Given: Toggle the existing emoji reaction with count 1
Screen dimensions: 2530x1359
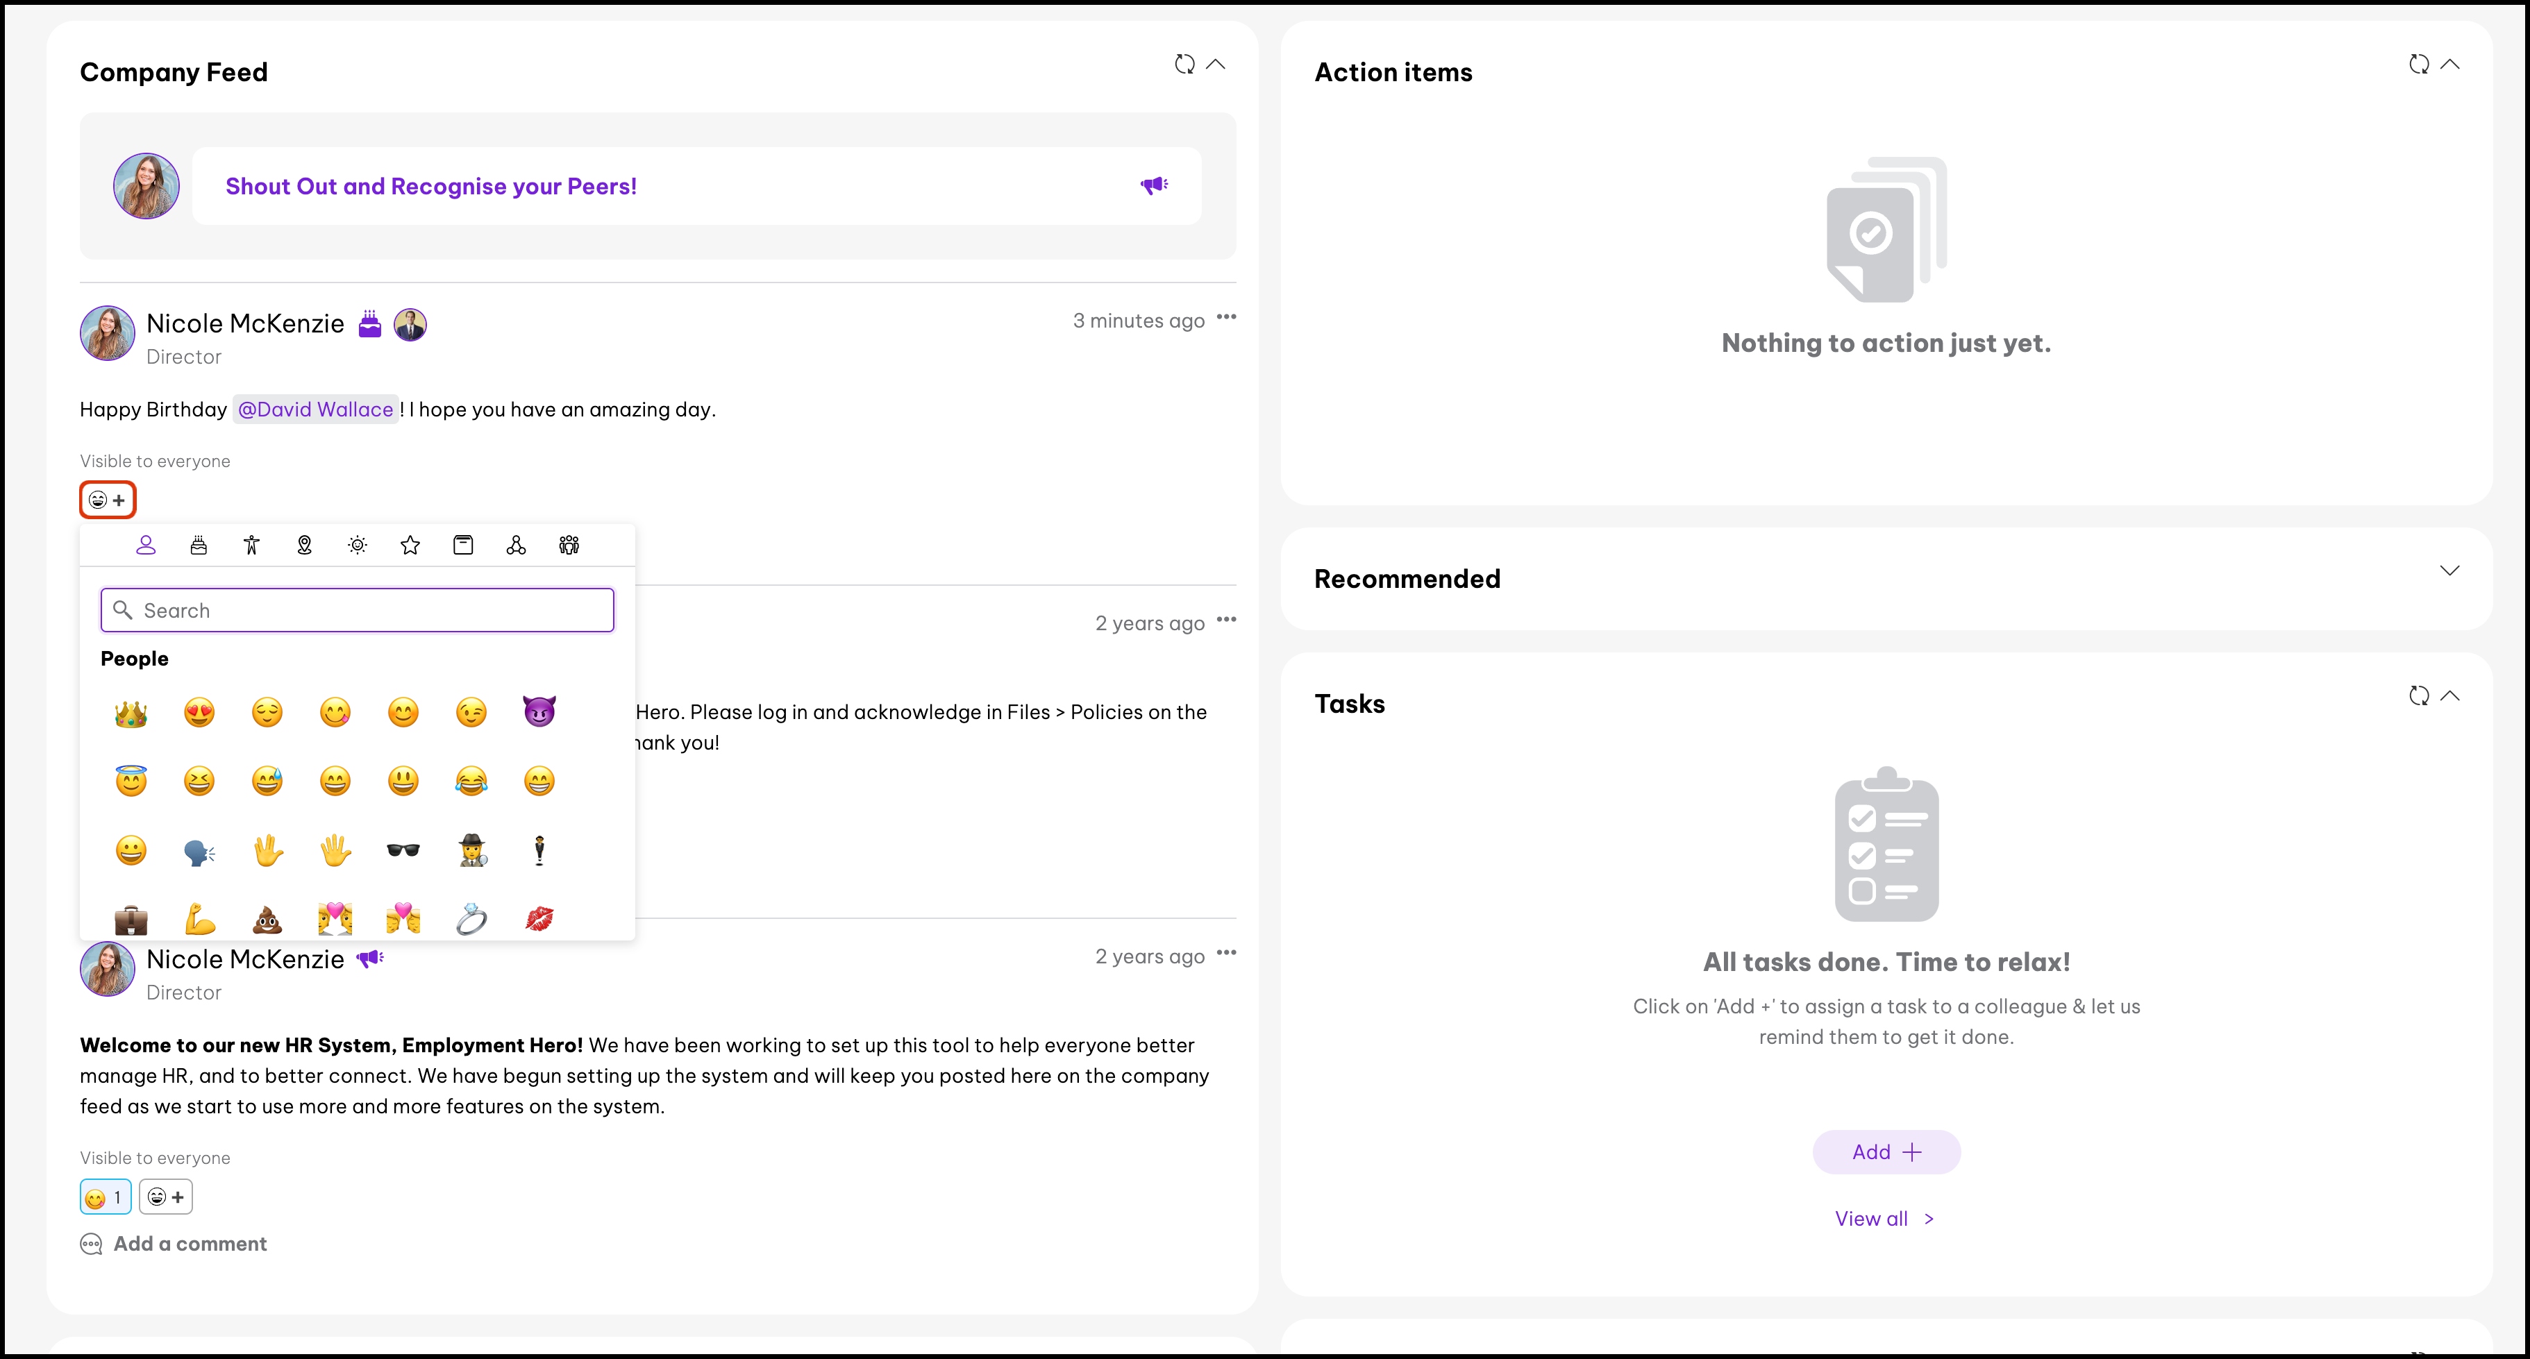Looking at the screenshot, I should 105,1197.
